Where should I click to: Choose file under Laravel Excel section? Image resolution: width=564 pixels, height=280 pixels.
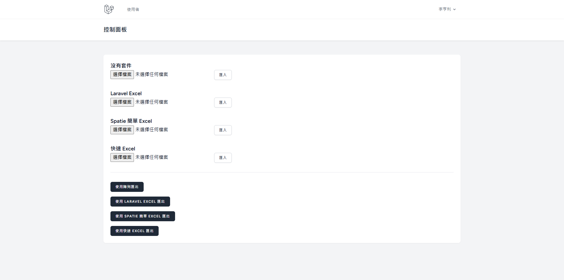[122, 102]
